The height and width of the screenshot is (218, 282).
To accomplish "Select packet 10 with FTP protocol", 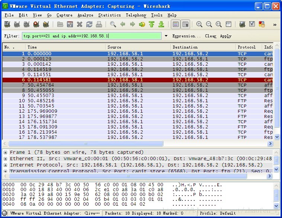I will [138, 101].
